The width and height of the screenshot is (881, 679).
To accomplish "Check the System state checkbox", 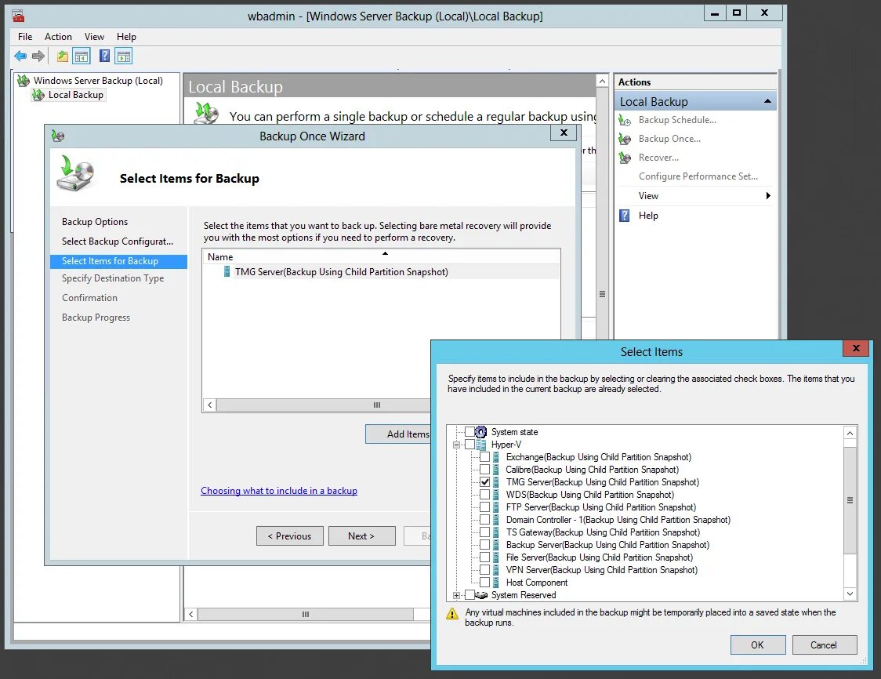I will pyautogui.click(x=470, y=432).
